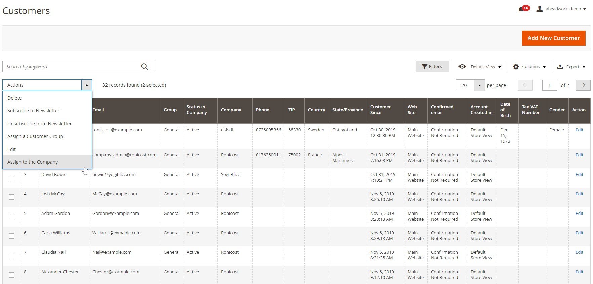Go to the next page arrow
This screenshot has height=284, width=593.
(583, 85)
